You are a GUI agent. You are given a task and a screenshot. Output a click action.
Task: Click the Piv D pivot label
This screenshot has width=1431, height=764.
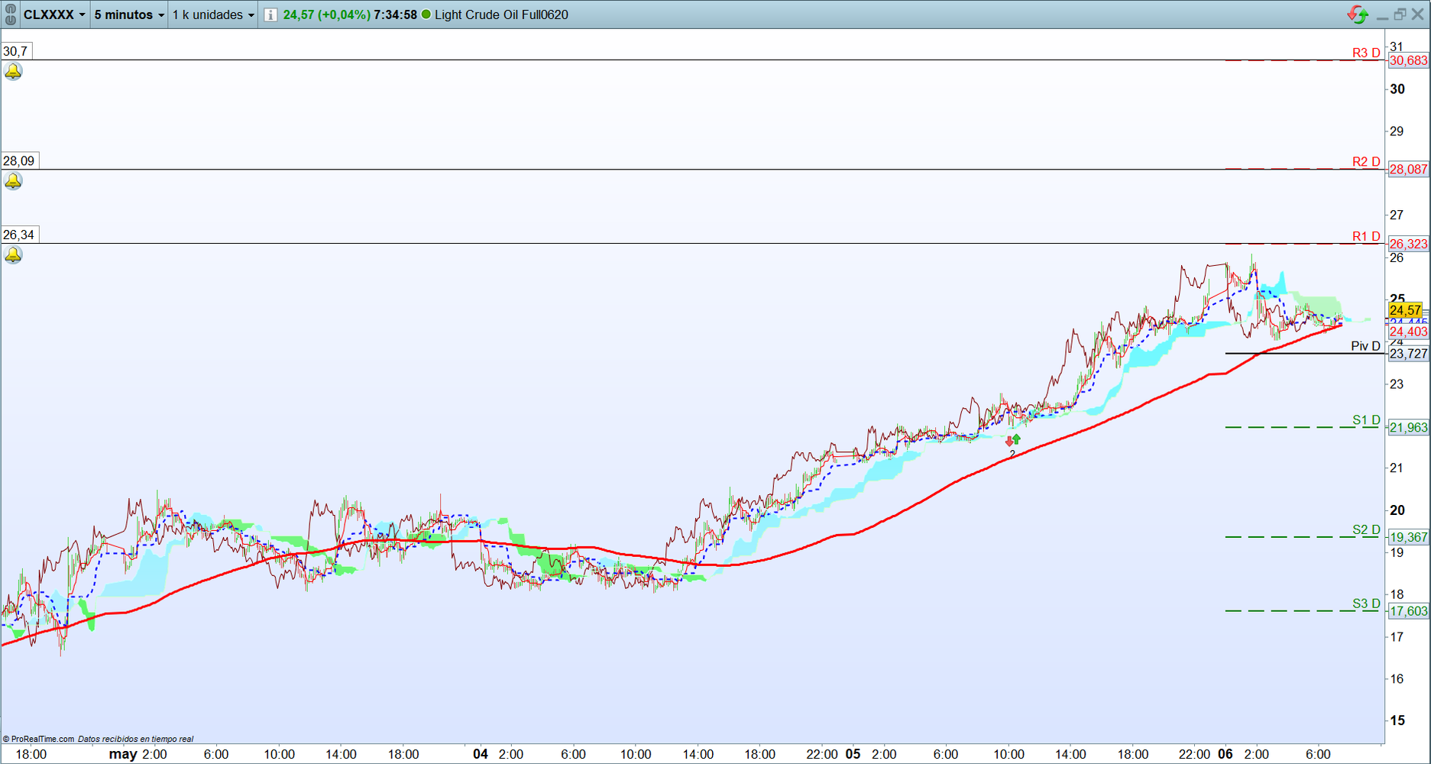tap(1365, 346)
